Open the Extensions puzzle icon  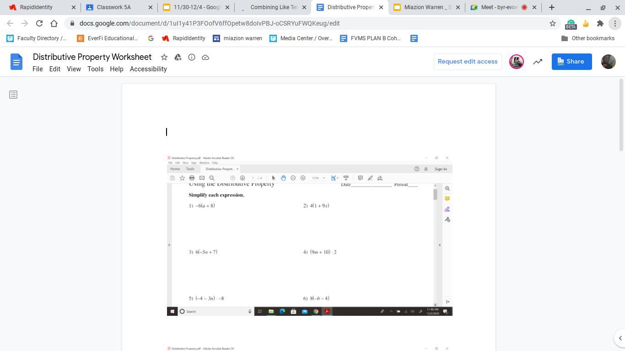(x=600, y=23)
